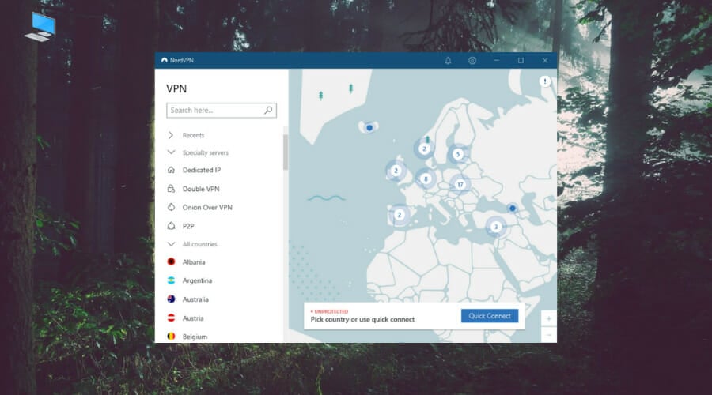Click the Argentina flag icon

coord(171,280)
